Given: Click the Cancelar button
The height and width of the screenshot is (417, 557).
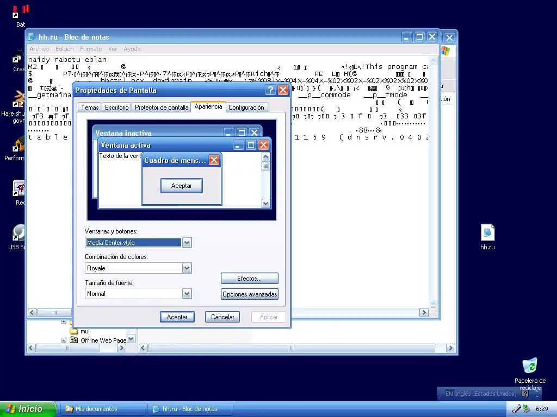Looking at the screenshot, I should click(x=222, y=317).
